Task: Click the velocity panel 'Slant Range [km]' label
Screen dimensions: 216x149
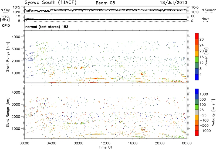Action: (x=8, y=112)
